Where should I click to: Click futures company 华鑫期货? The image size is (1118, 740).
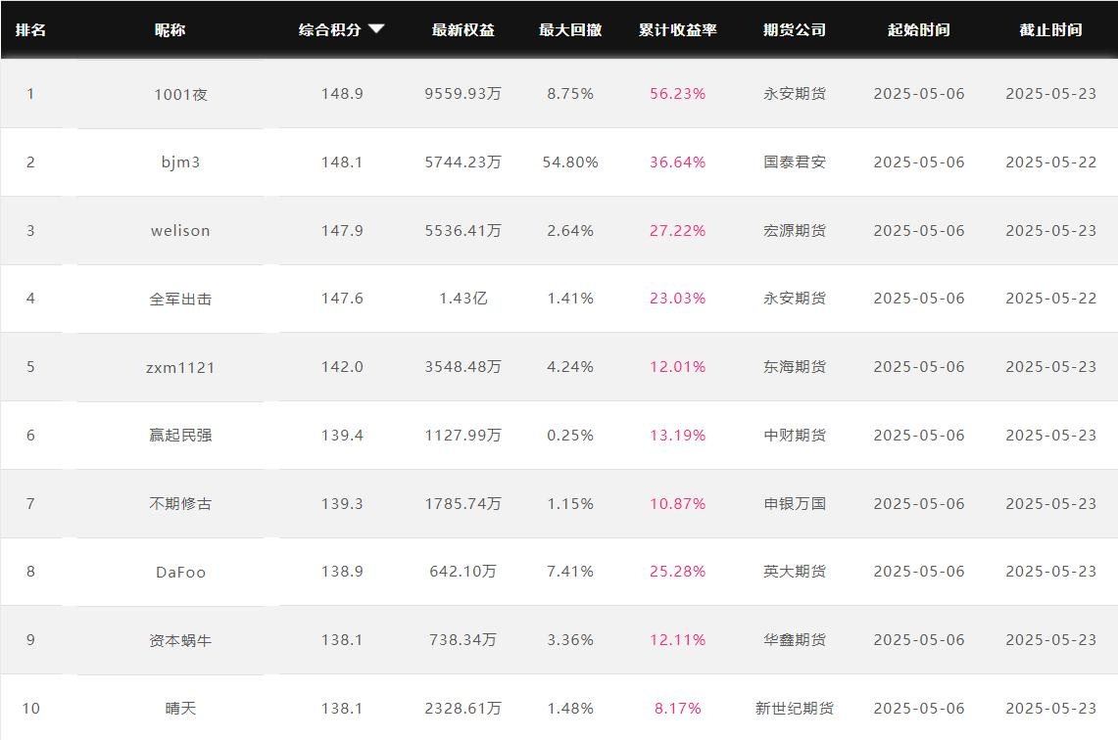[795, 639]
